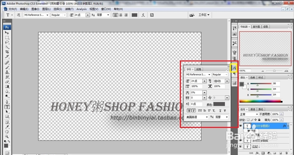Toggle All Caps in Character panel

pyautogui.click(x=200, y=111)
